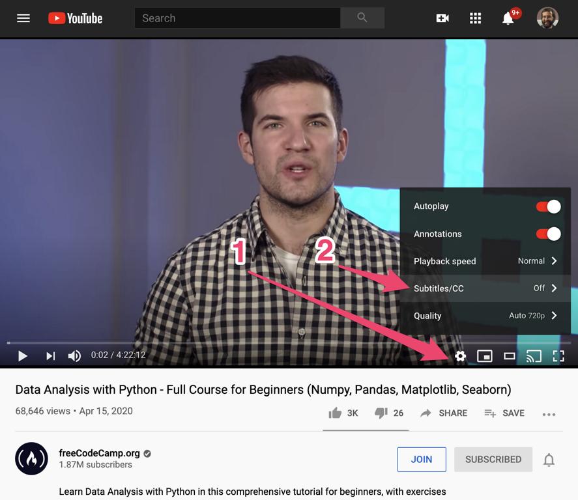
Task: Open the three-dot more actions menu
Action: click(x=549, y=414)
